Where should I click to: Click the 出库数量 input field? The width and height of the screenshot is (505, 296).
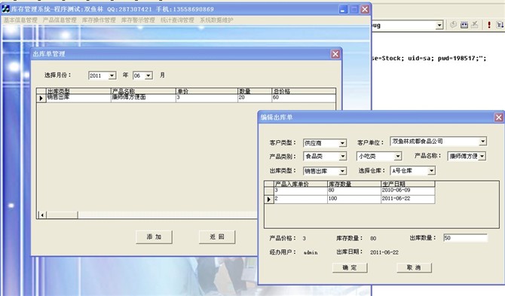pos(465,238)
